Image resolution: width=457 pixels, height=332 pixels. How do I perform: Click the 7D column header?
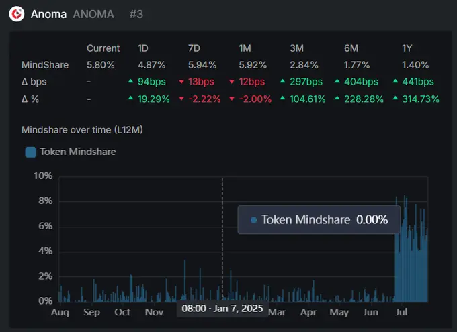194,48
